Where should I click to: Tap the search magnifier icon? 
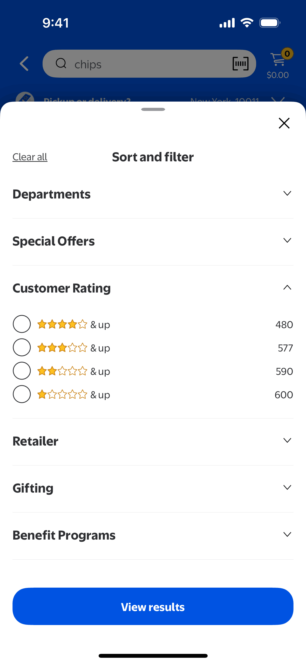coord(61,63)
